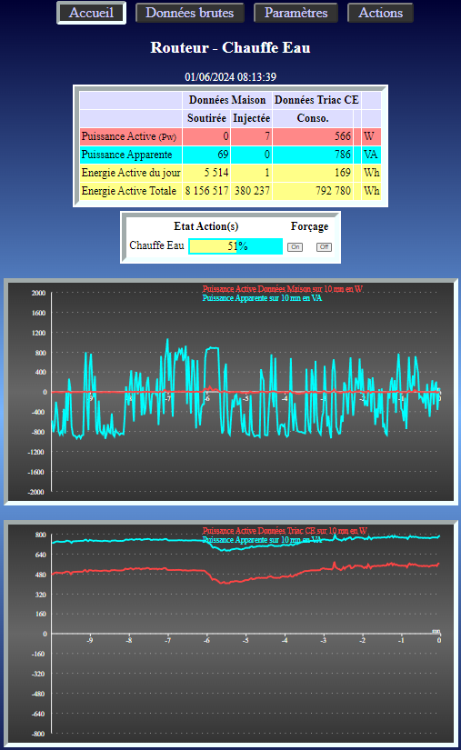Force Chauffe Eau On
461x750 pixels.
click(296, 246)
